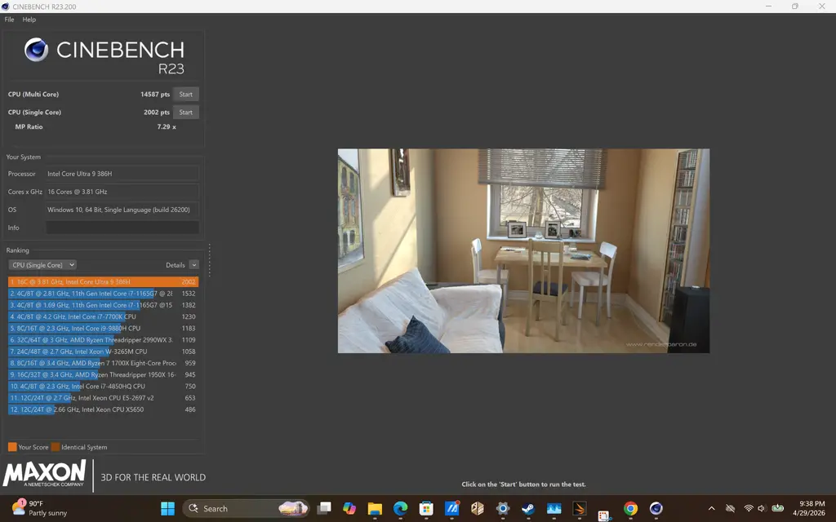Expand the ranking Details arrow button
Viewport: 836px width, 522px height.
click(x=194, y=265)
